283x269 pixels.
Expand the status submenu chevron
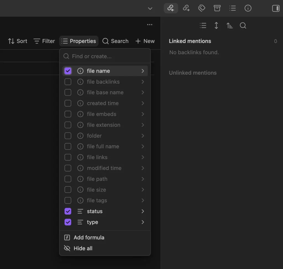(143, 211)
